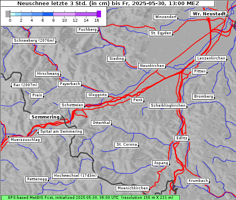Click the Pitten label
The height and width of the screenshot is (200, 236).
[200, 71]
